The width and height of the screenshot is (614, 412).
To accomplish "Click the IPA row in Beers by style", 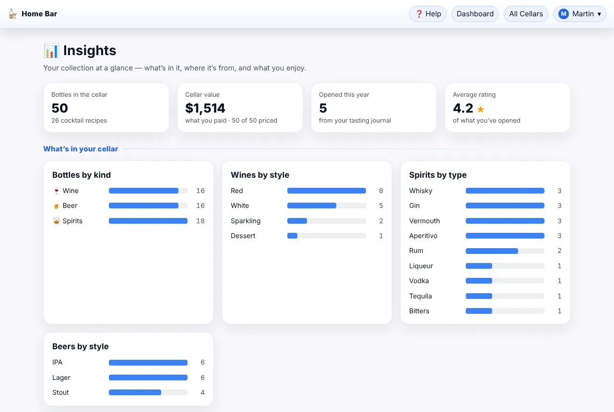I will [x=129, y=363].
